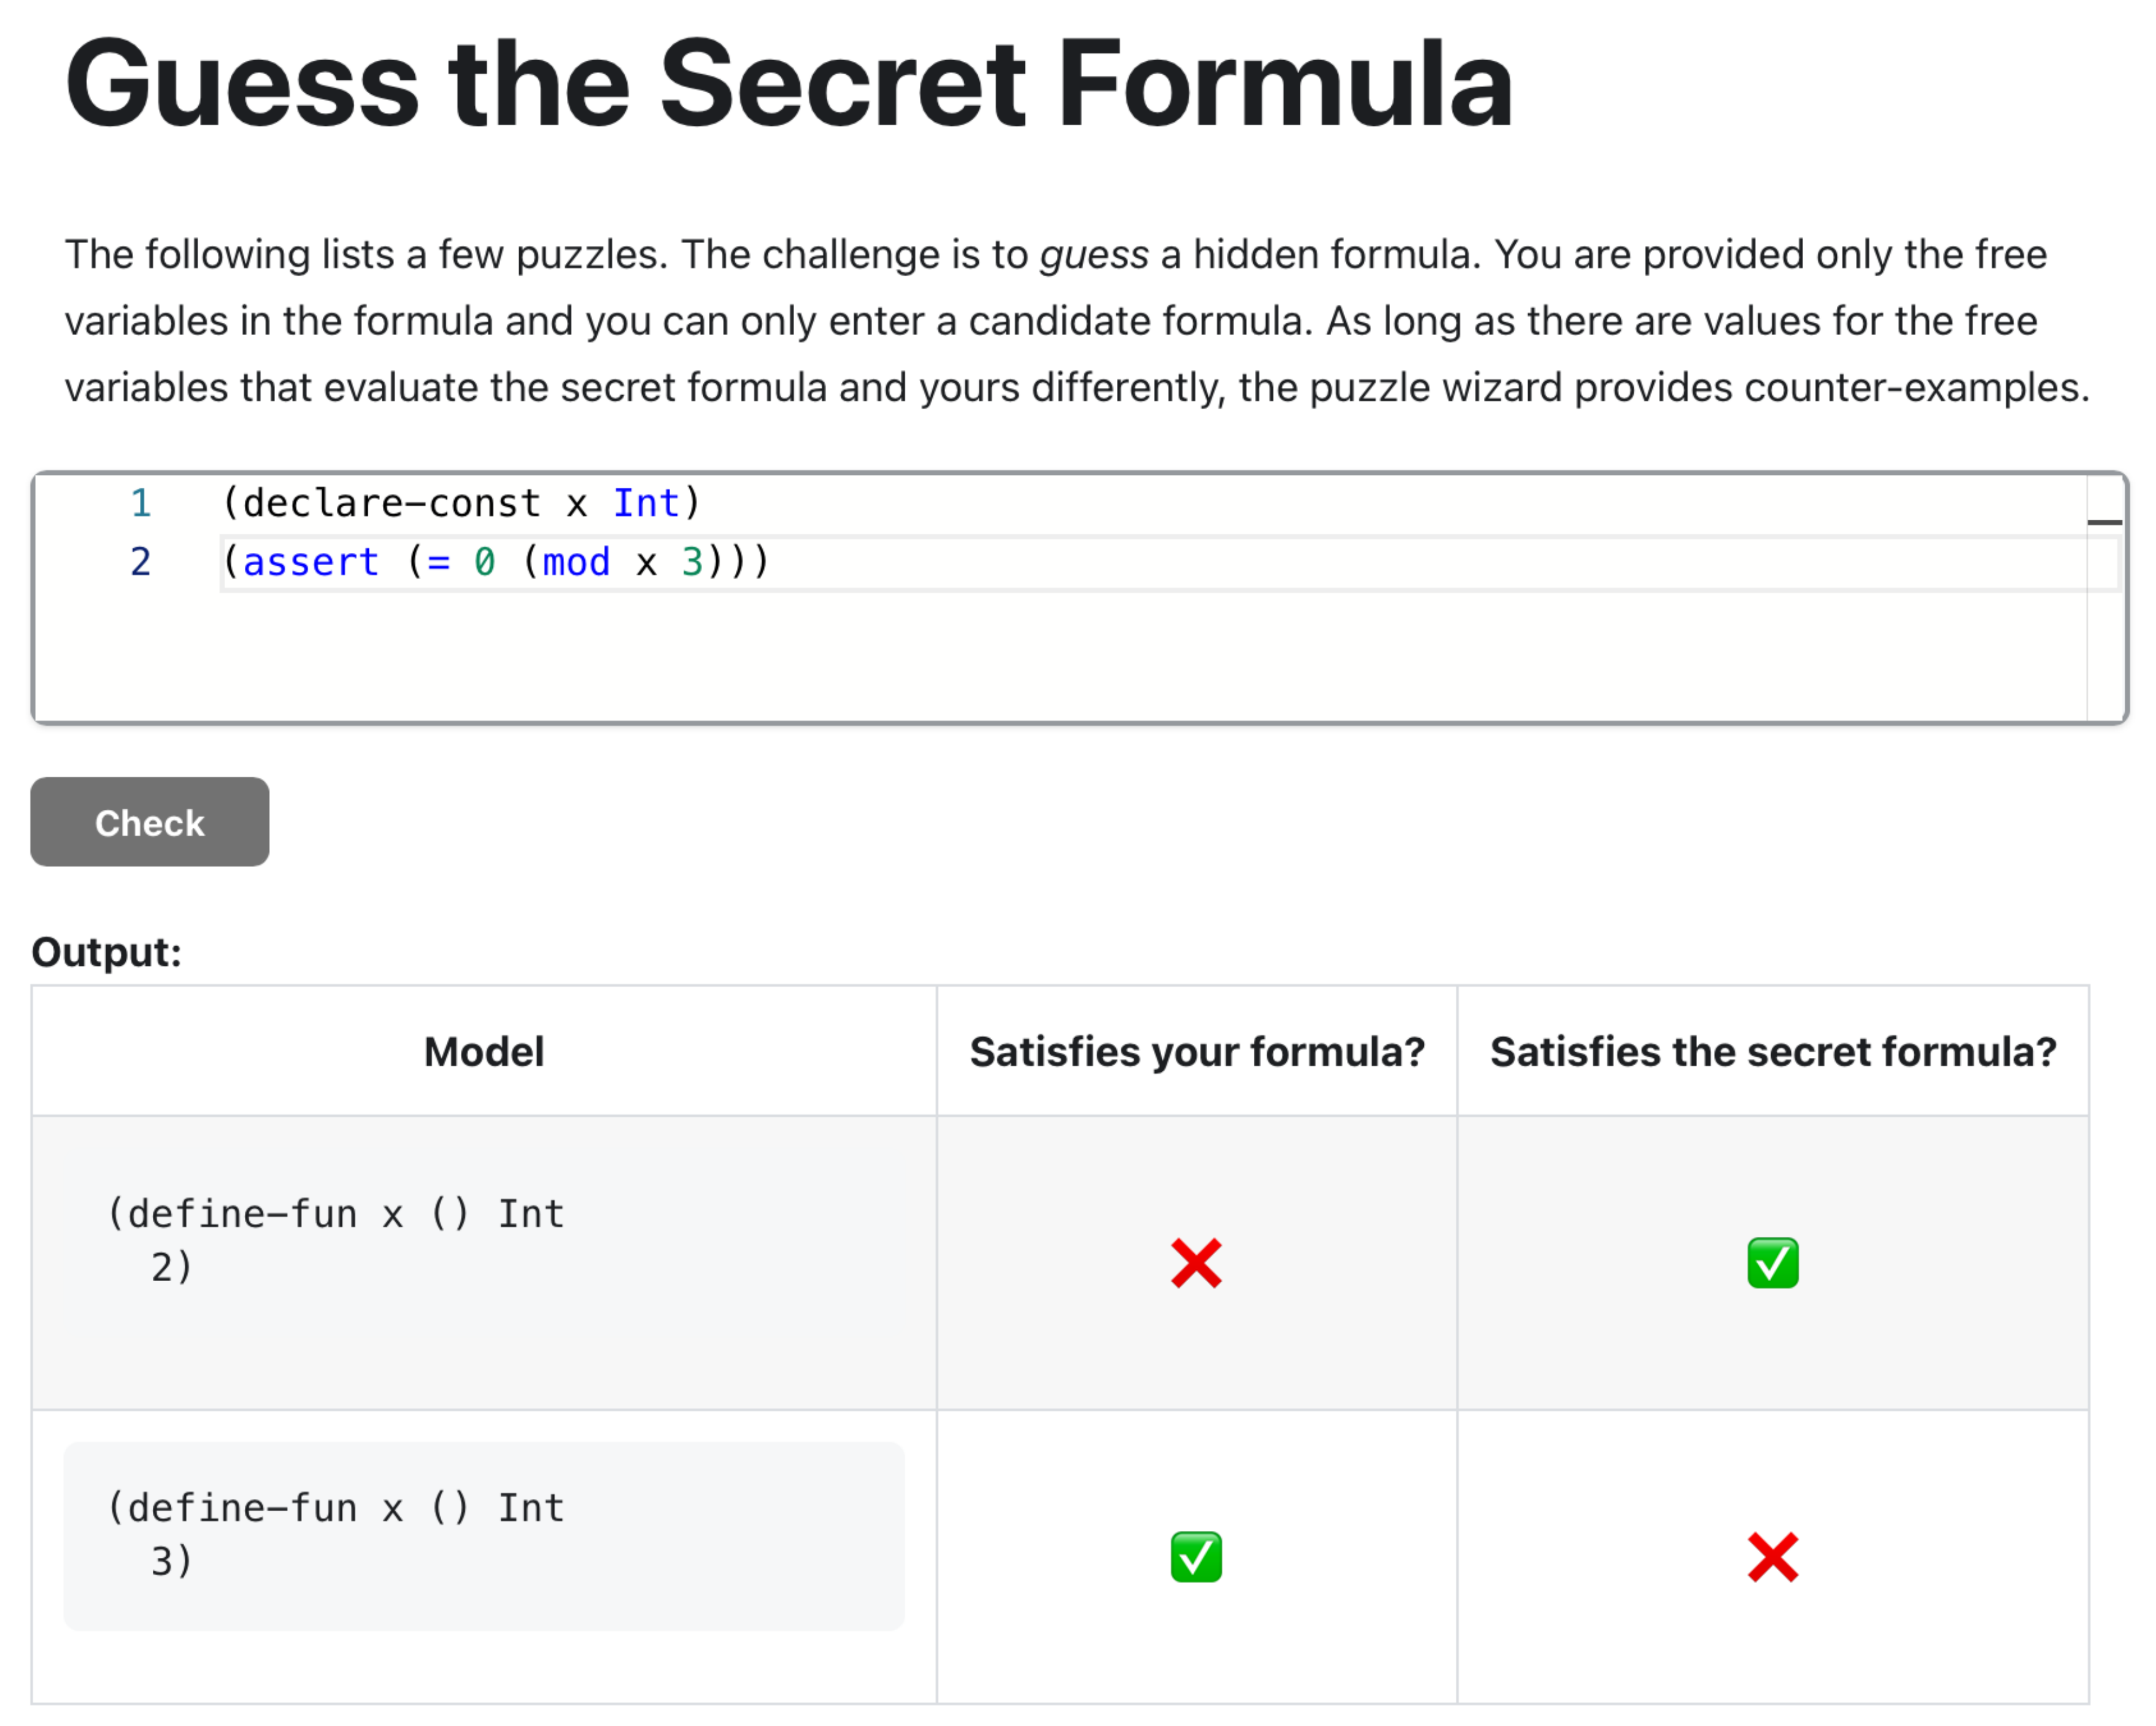Click the 'Int' type keyword in line 1
2156x1726 pixels.
[646, 503]
